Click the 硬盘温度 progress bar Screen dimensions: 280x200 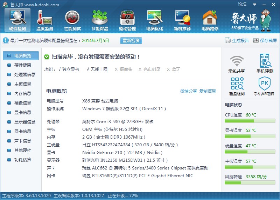pyautogui.click(x=250, y=152)
